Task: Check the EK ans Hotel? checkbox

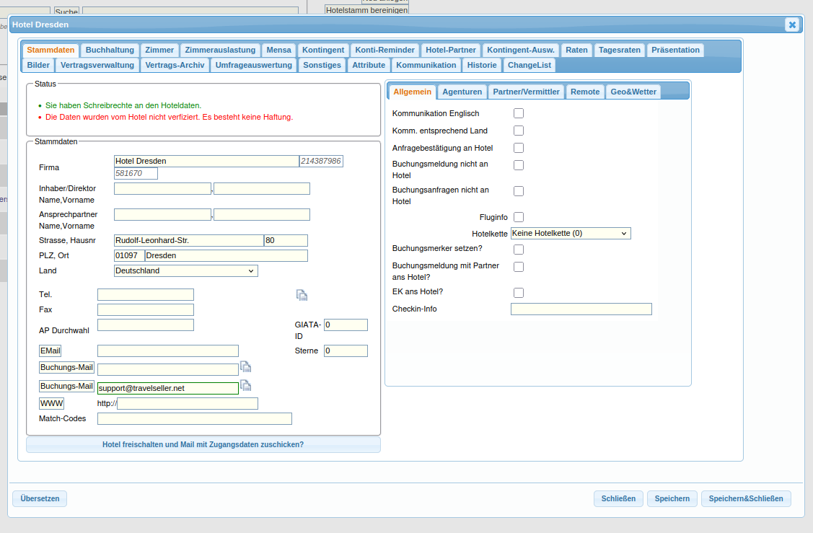Action: pos(518,292)
